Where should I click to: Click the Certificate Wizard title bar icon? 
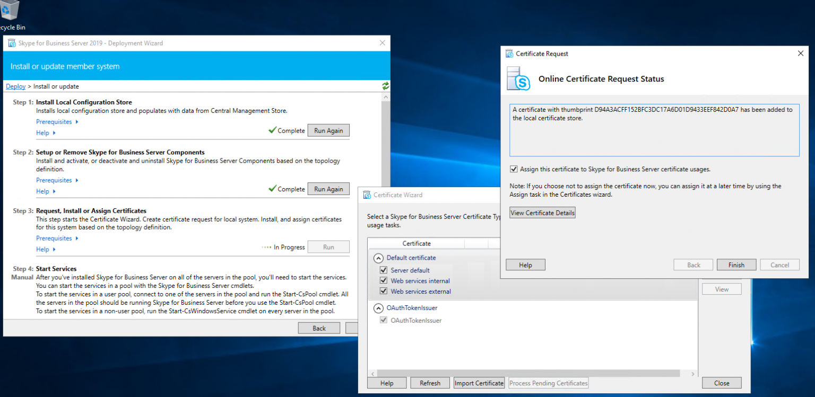(x=367, y=195)
